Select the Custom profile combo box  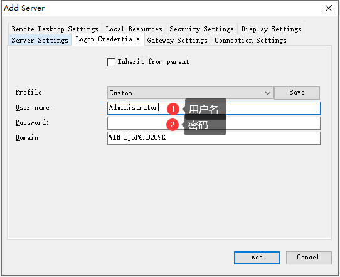(190, 93)
